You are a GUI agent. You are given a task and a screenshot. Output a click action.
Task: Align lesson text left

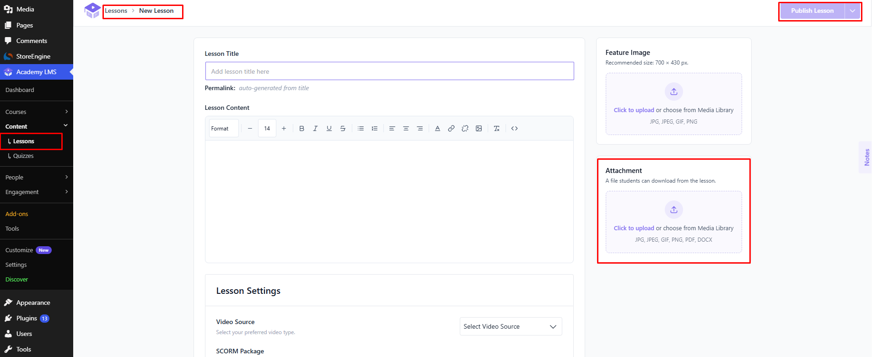392,129
